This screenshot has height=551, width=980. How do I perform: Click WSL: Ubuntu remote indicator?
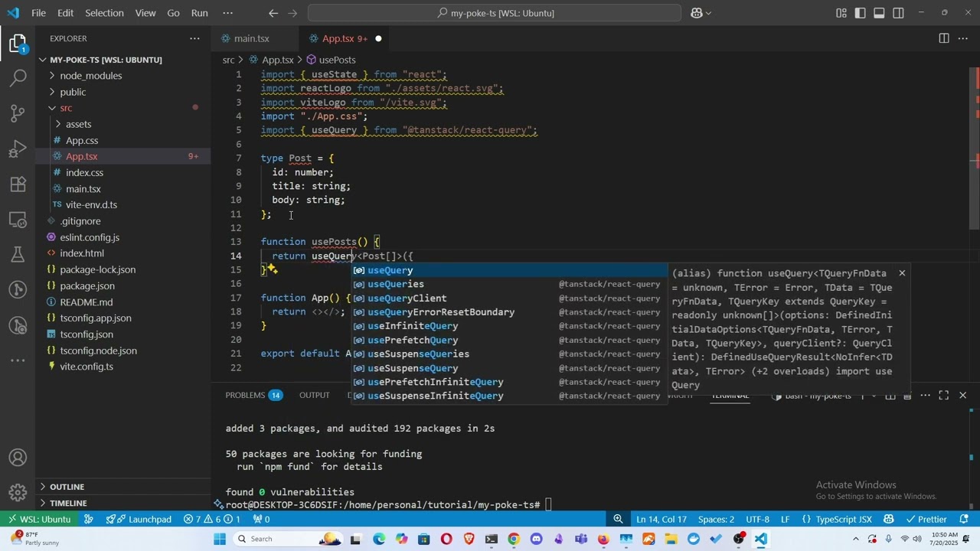pyautogui.click(x=38, y=519)
